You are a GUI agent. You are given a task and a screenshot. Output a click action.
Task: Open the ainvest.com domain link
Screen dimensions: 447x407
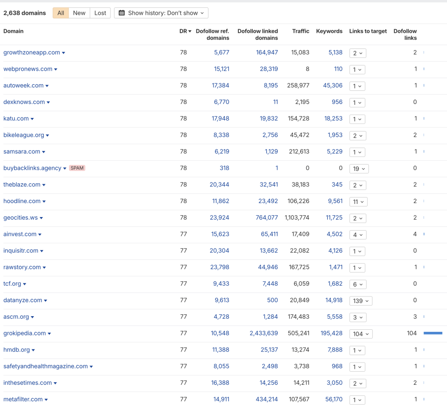pyautogui.click(x=20, y=234)
